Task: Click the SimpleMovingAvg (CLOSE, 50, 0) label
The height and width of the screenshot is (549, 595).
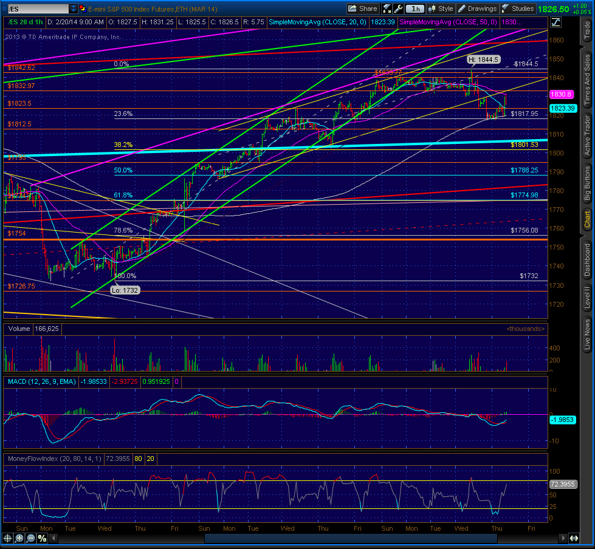Action: [x=448, y=22]
